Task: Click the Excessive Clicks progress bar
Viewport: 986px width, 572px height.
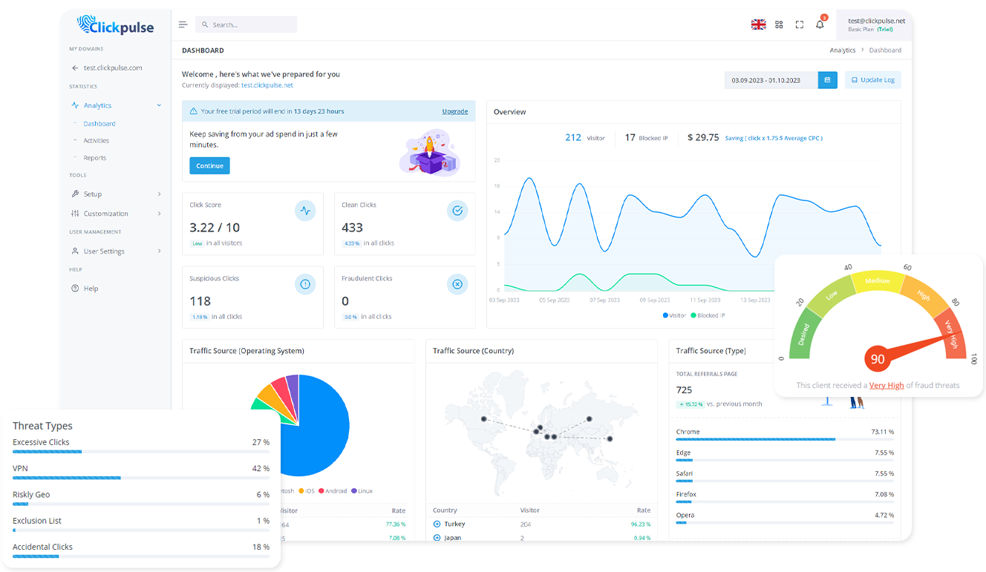Action: pos(141,452)
